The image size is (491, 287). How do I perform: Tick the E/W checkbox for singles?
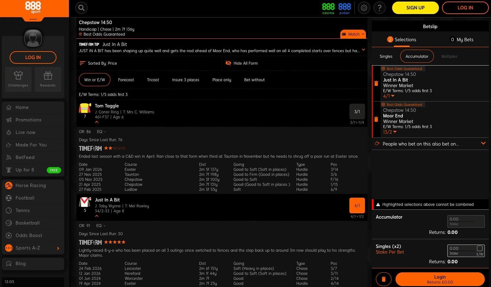480,248
